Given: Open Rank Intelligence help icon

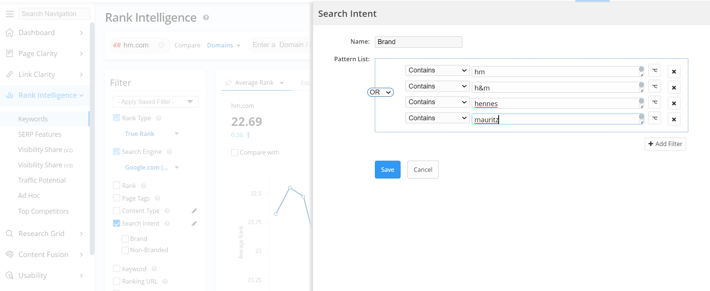Looking at the screenshot, I should click(206, 18).
